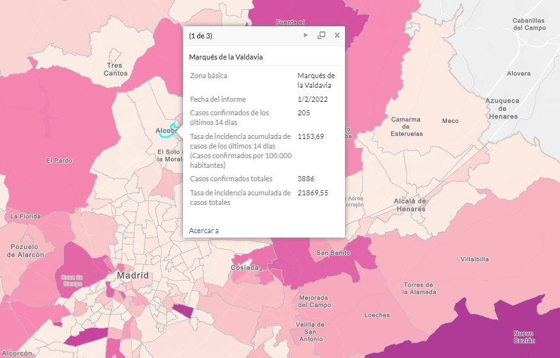Click the Cabanillas del Campo label
Image resolution: width=560 pixels, height=358 pixels.
(529, 24)
